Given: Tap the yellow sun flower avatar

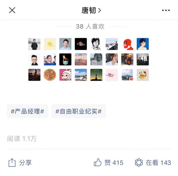Looking at the screenshot, I should [x=50, y=44].
